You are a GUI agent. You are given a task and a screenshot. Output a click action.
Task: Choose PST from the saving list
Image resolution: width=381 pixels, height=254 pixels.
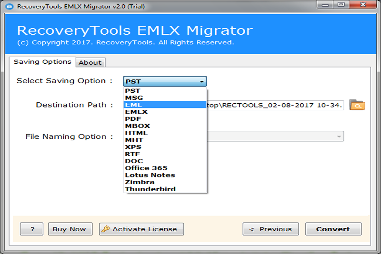click(x=165, y=91)
